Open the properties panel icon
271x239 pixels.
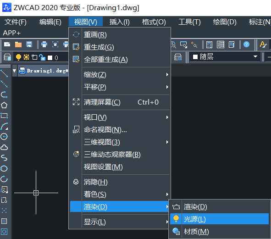(232, 44)
